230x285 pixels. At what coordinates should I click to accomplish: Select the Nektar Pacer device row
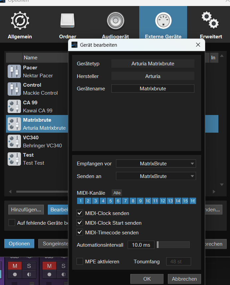37,71
